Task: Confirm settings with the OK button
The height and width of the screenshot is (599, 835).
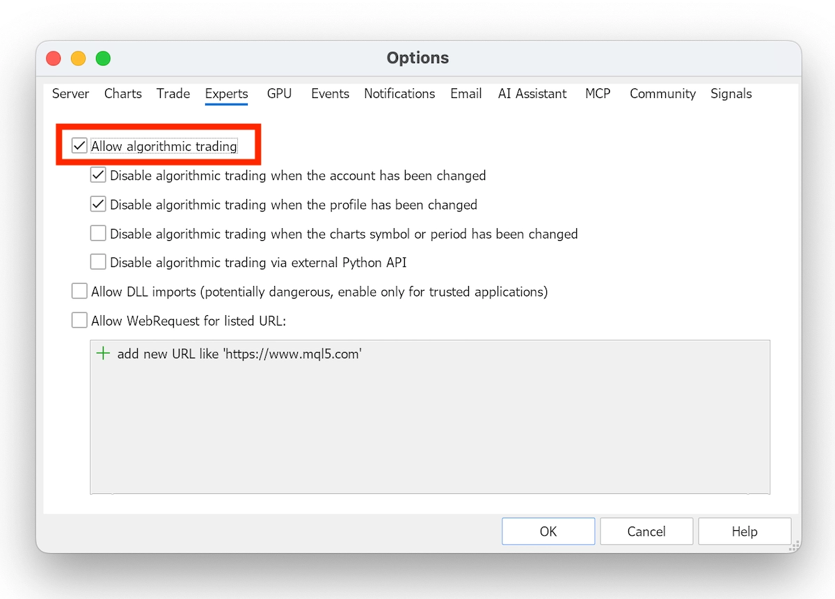Action: pyautogui.click(x=548, y=532)
